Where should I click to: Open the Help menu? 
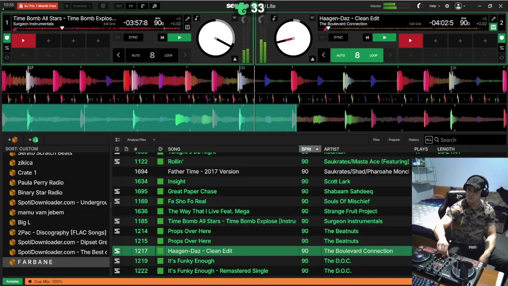[435, 6]
